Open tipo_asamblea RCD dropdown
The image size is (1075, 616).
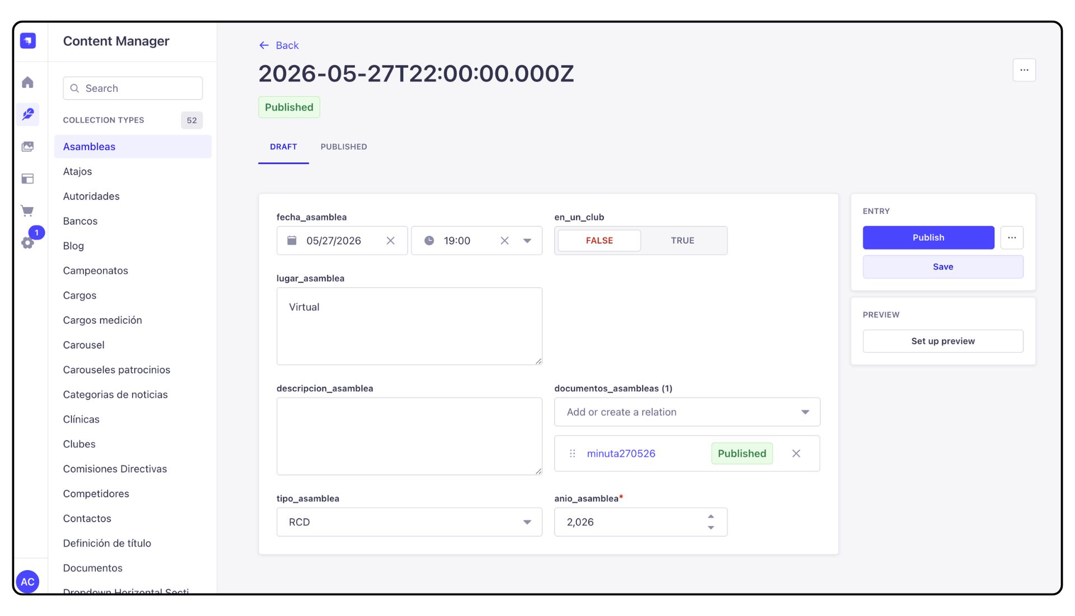[x=409, y=522]
